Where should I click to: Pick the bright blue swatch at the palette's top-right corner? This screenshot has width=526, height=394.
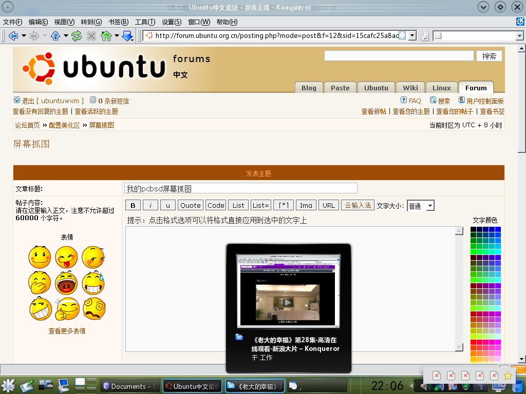[498, 229]
